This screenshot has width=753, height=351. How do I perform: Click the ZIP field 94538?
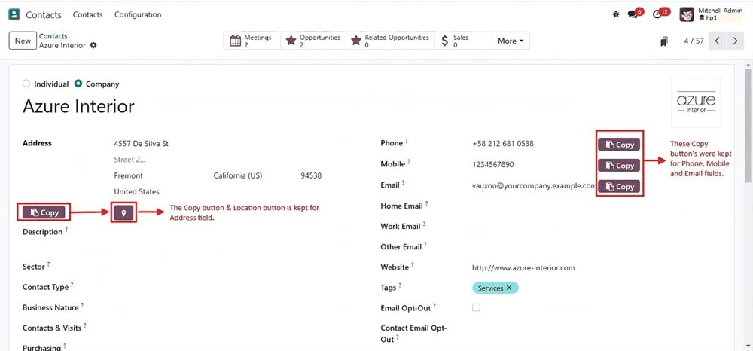(311, 175)
